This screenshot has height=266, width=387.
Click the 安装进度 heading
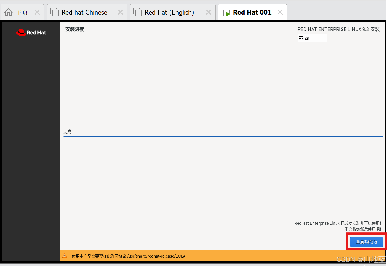click(x=75, y=29)
